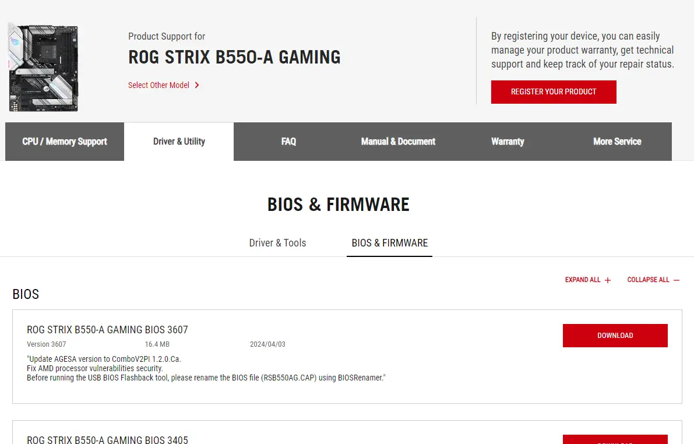Click the '16.4 MB' file size text
Viewport: 694px width, 444px height.
click(x=157, y=344)
